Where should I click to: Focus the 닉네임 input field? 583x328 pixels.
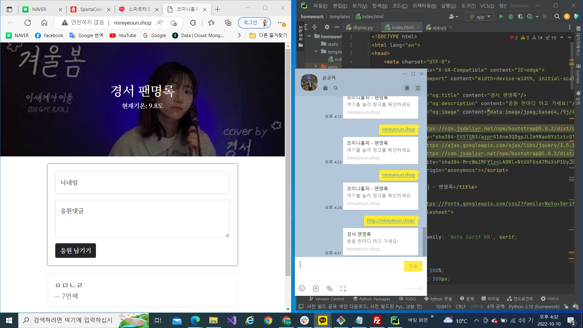click(142, 183)
